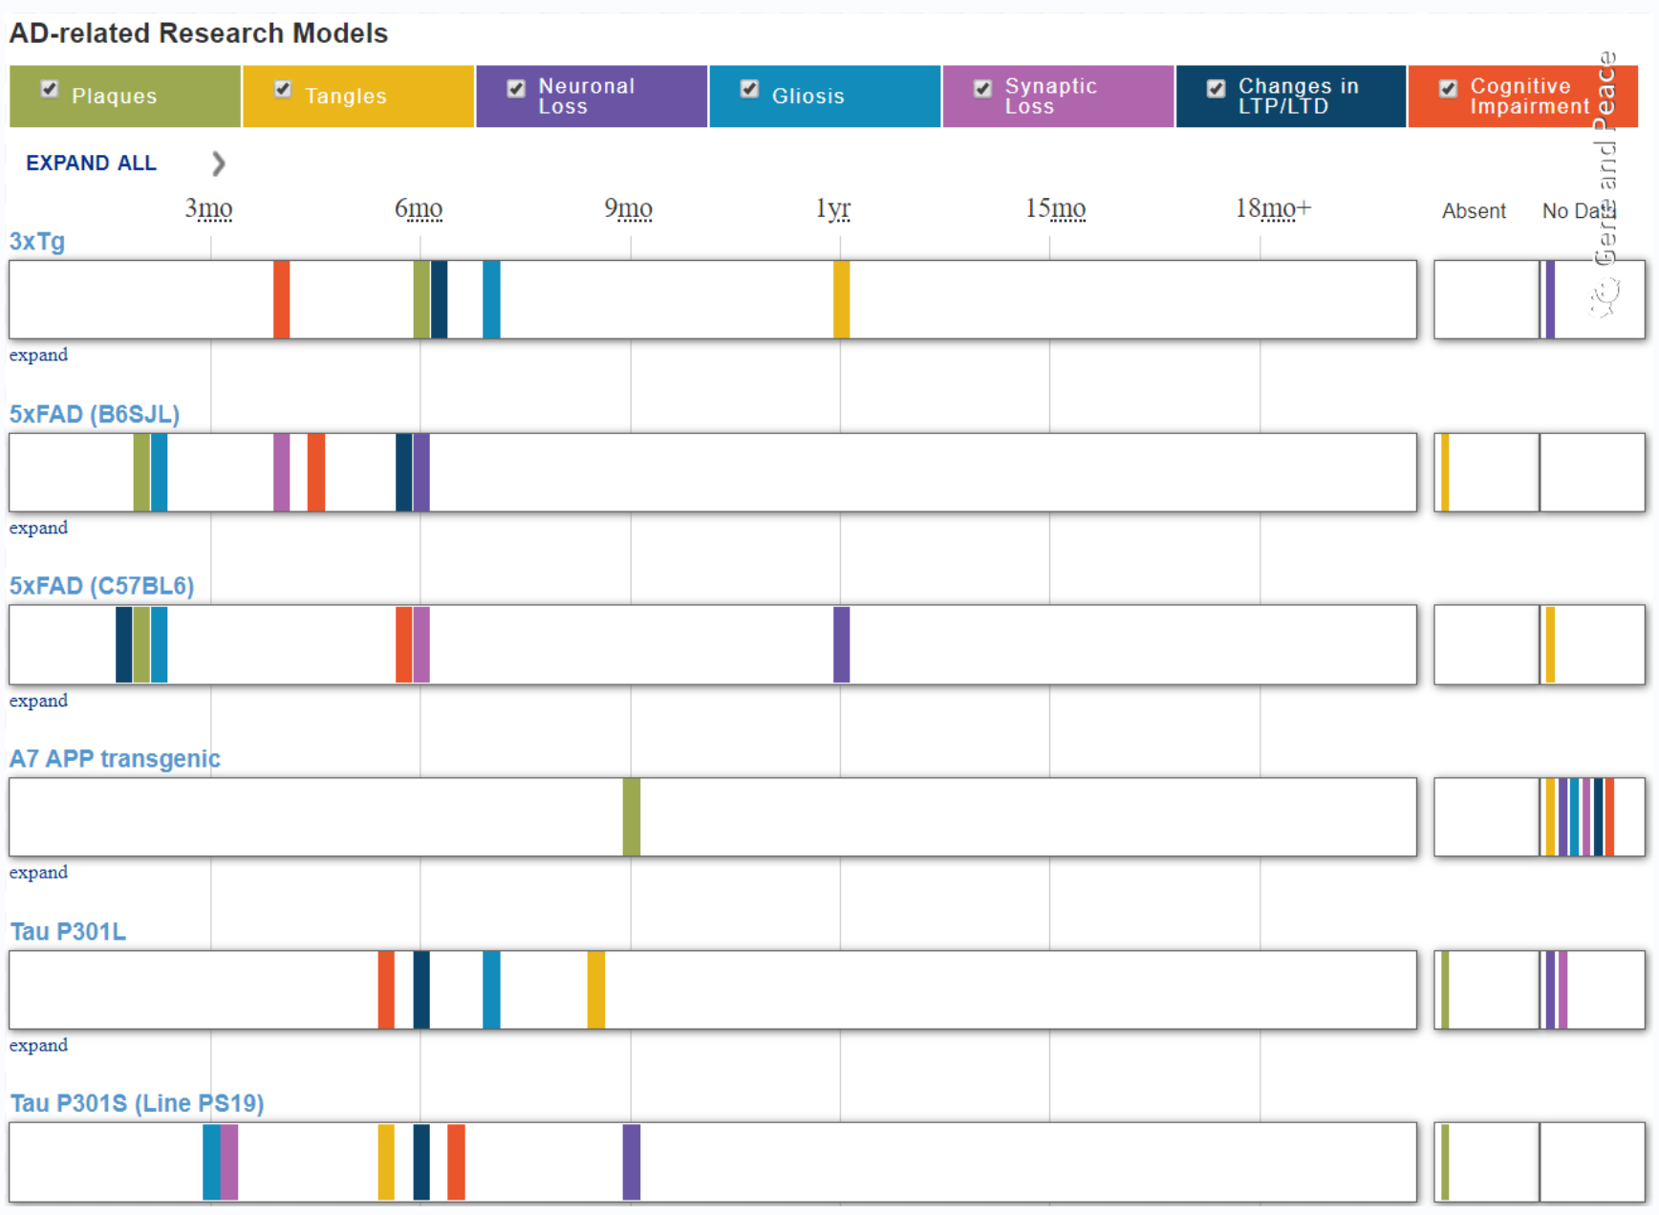
Task: Open the A7 APP transgenic link
Action: (115, 759)
